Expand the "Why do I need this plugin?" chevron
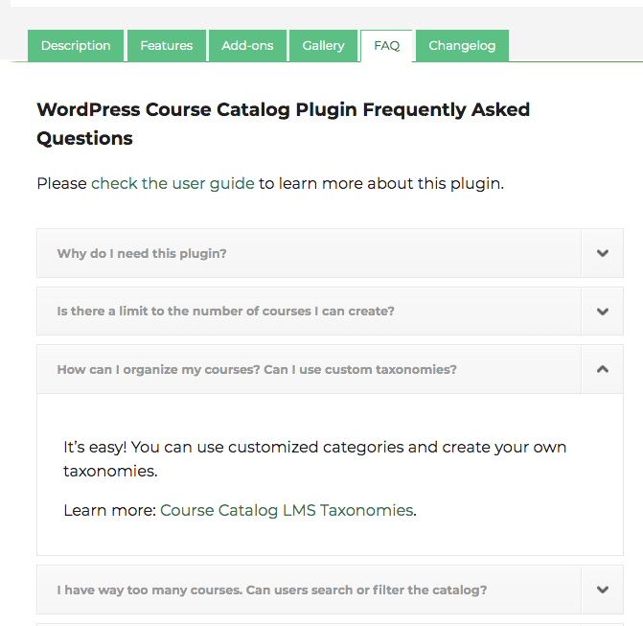This screenshot has width=643, height=626. coord(602,253)
